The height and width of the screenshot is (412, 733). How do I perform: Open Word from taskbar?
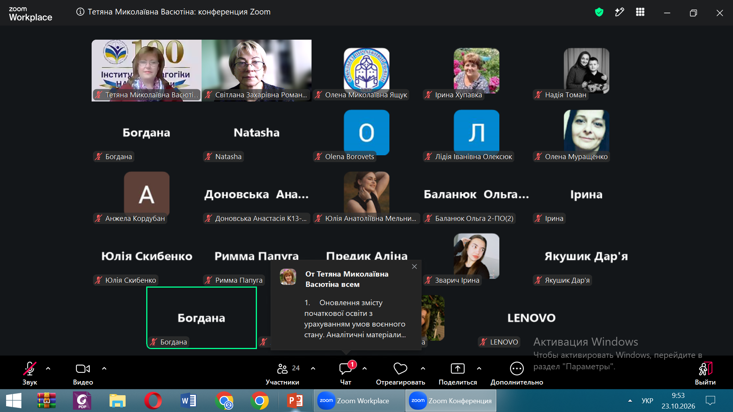click(x=188, y=401)
